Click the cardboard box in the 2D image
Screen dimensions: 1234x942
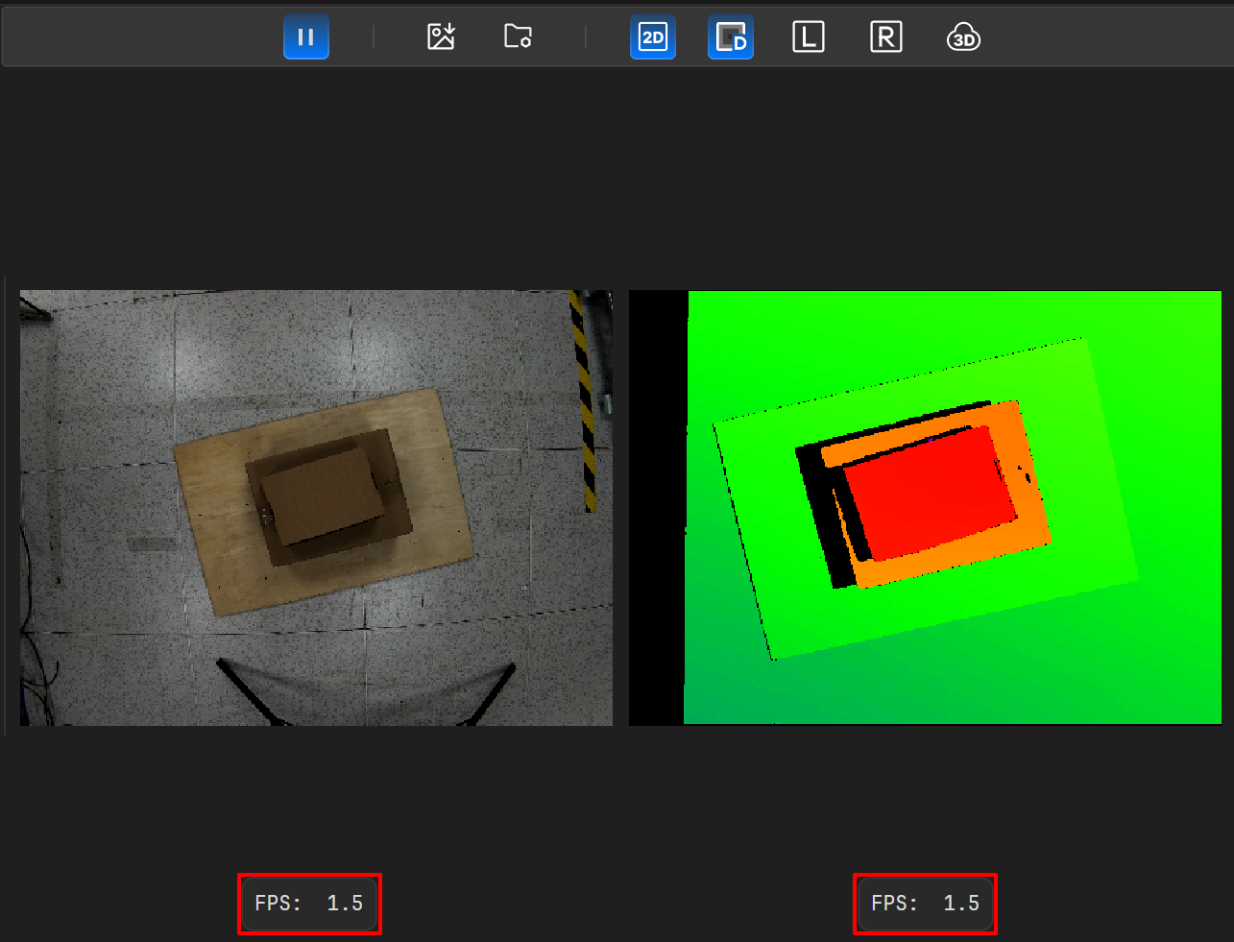click(322, 495)
